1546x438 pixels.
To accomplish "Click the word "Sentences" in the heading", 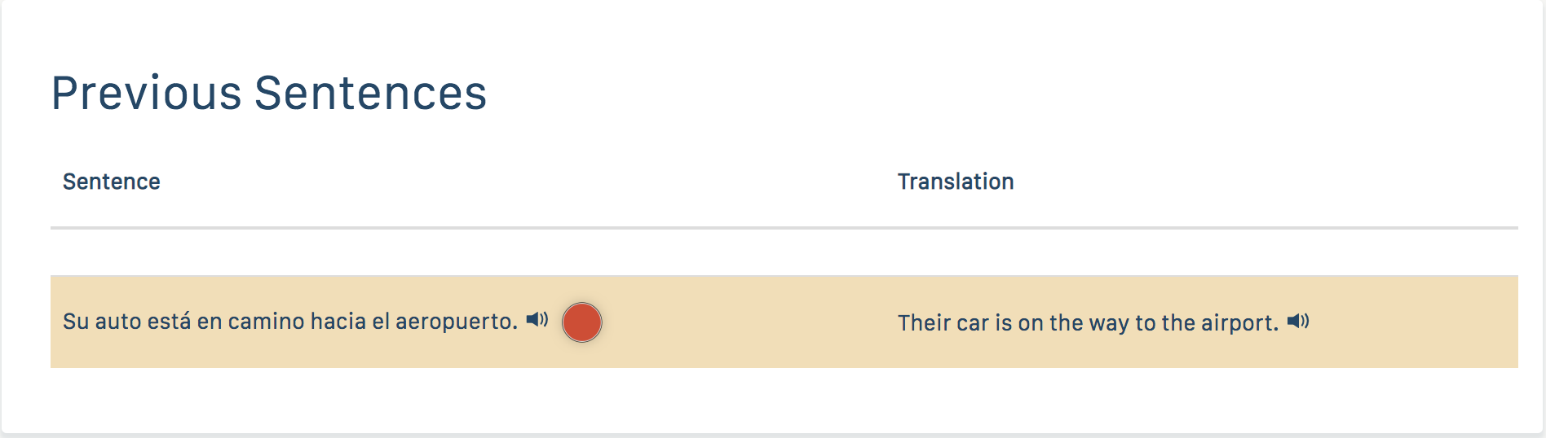I will point(371,93).
